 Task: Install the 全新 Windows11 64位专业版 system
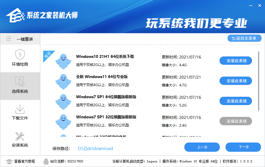coord(236,81)
